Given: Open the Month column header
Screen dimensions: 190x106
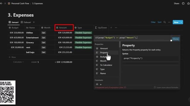Looking at the screenshot, I should click(46, 28).
